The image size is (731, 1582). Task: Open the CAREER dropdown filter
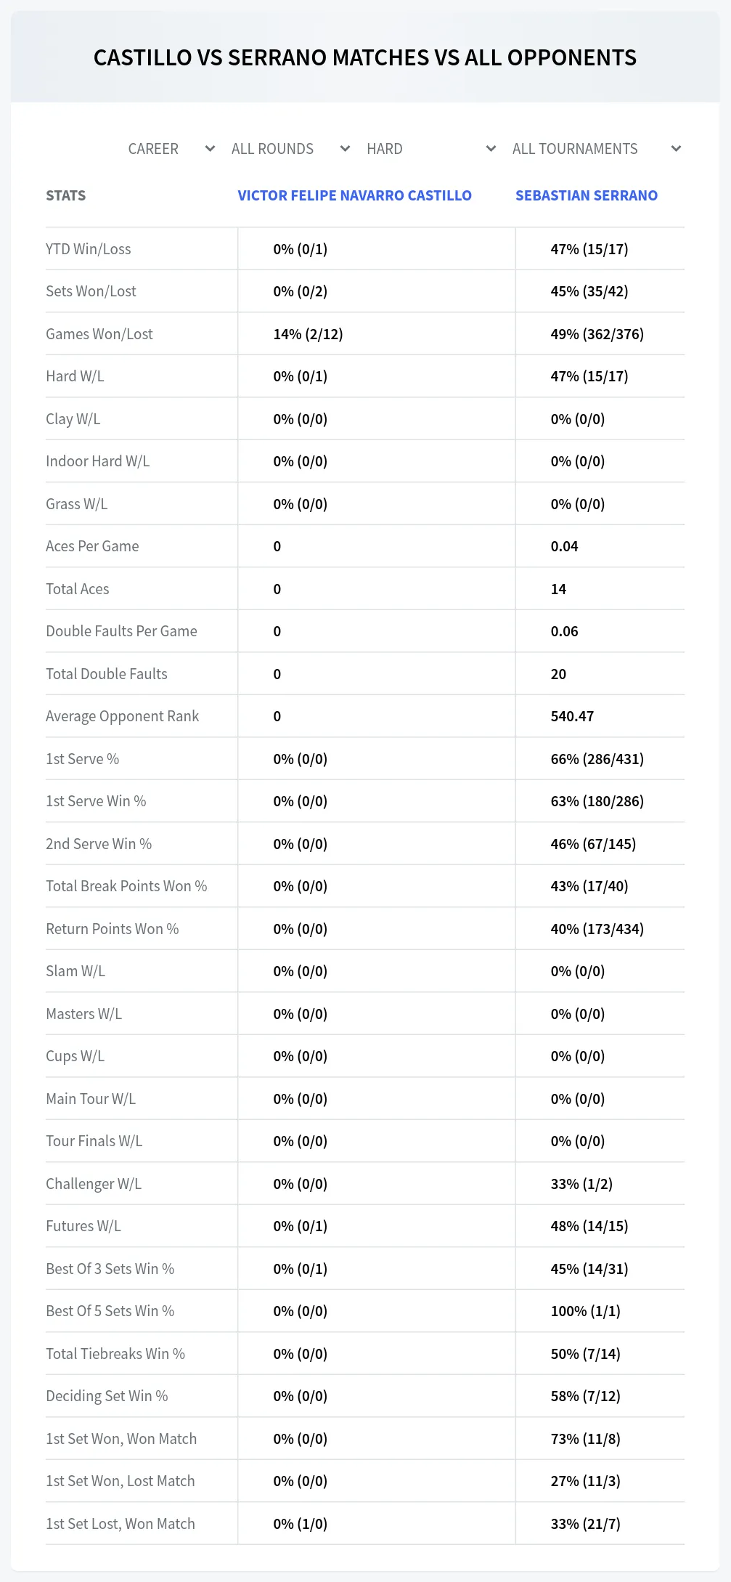point(171,149)
